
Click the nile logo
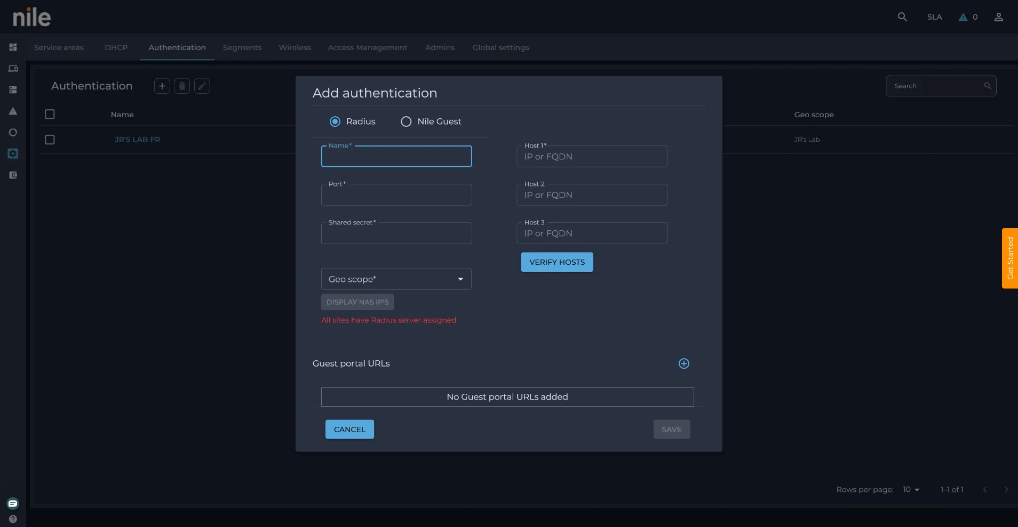[31, 17]
